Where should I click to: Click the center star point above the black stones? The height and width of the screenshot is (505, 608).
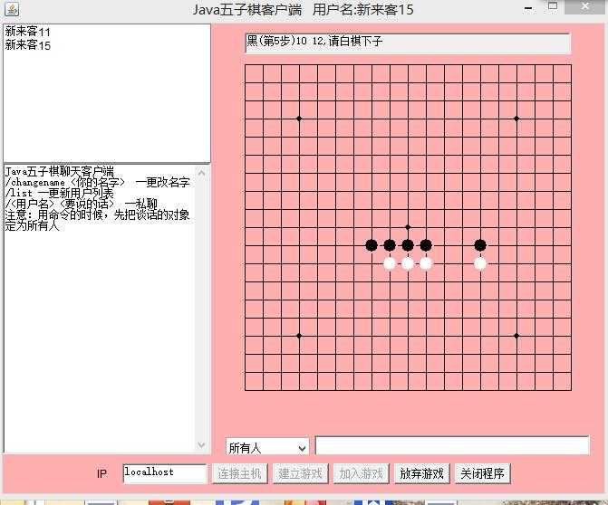(x=408, y=227)
